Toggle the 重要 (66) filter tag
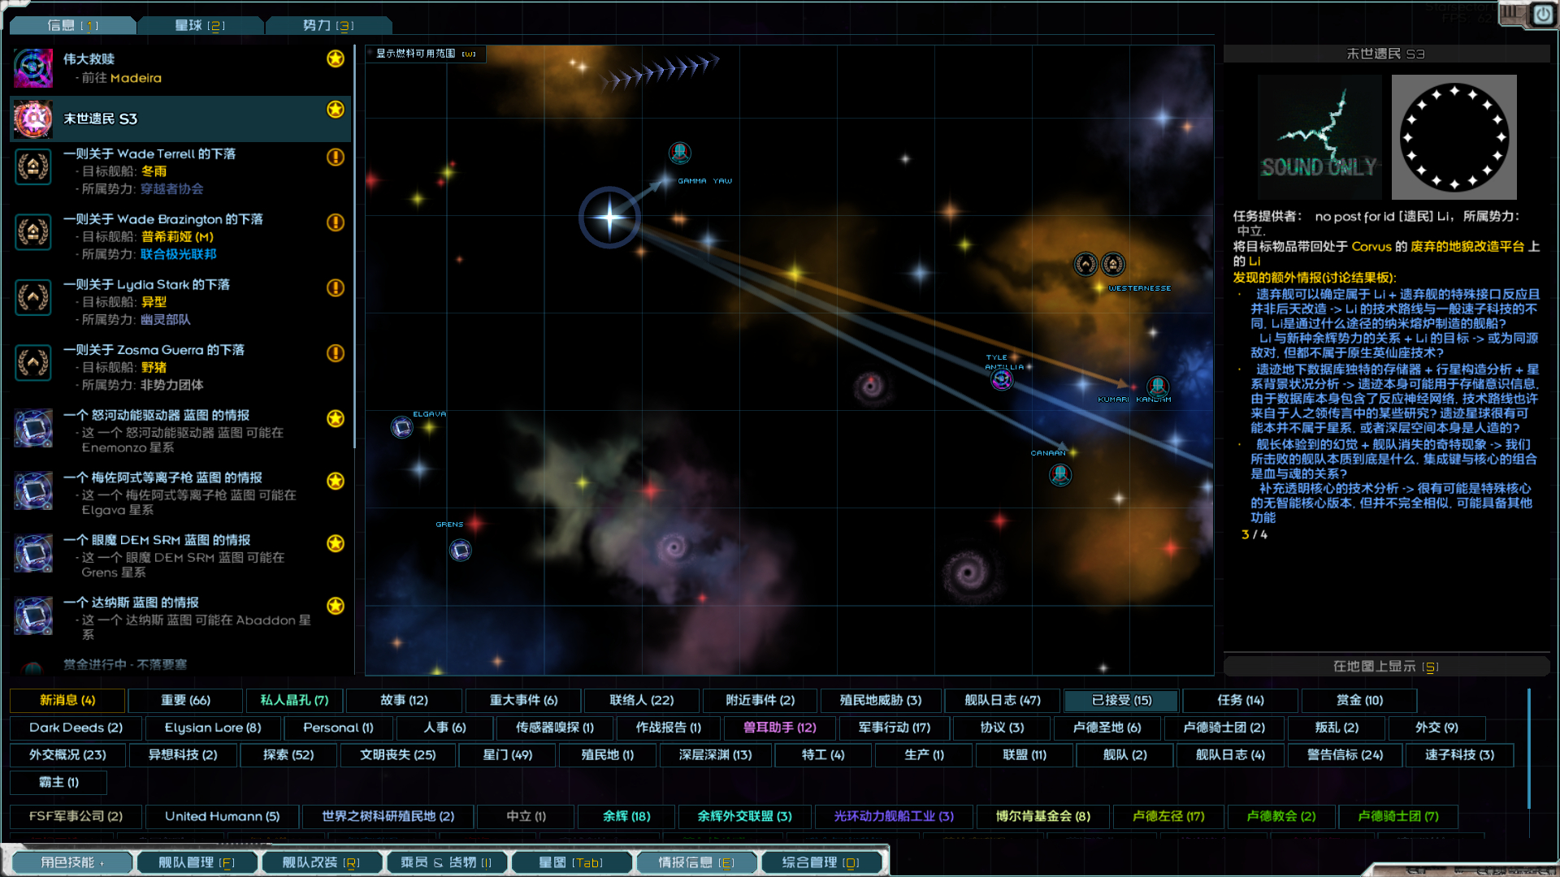 (184, 700)
